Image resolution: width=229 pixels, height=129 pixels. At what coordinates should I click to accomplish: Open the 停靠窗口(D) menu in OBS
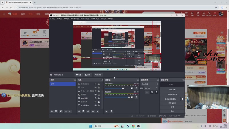click(75, 19)
